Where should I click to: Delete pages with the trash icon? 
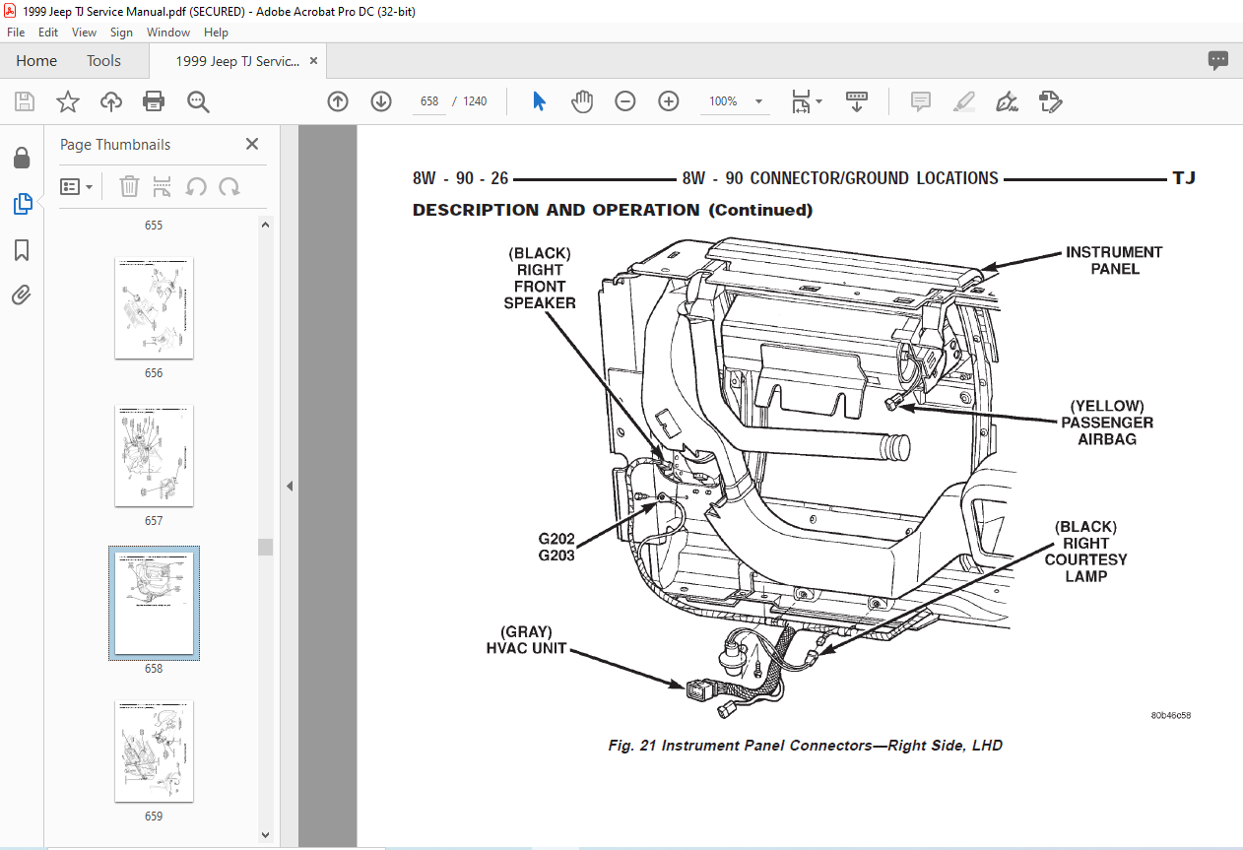click(129, 186)
